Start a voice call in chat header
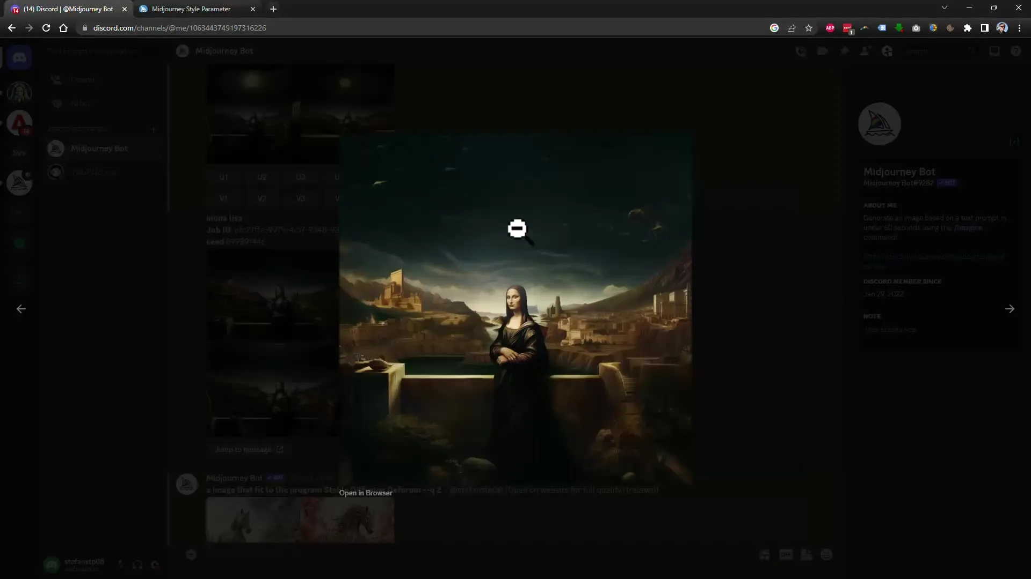The image size is (1031, 579). click(x=801, y=51)
